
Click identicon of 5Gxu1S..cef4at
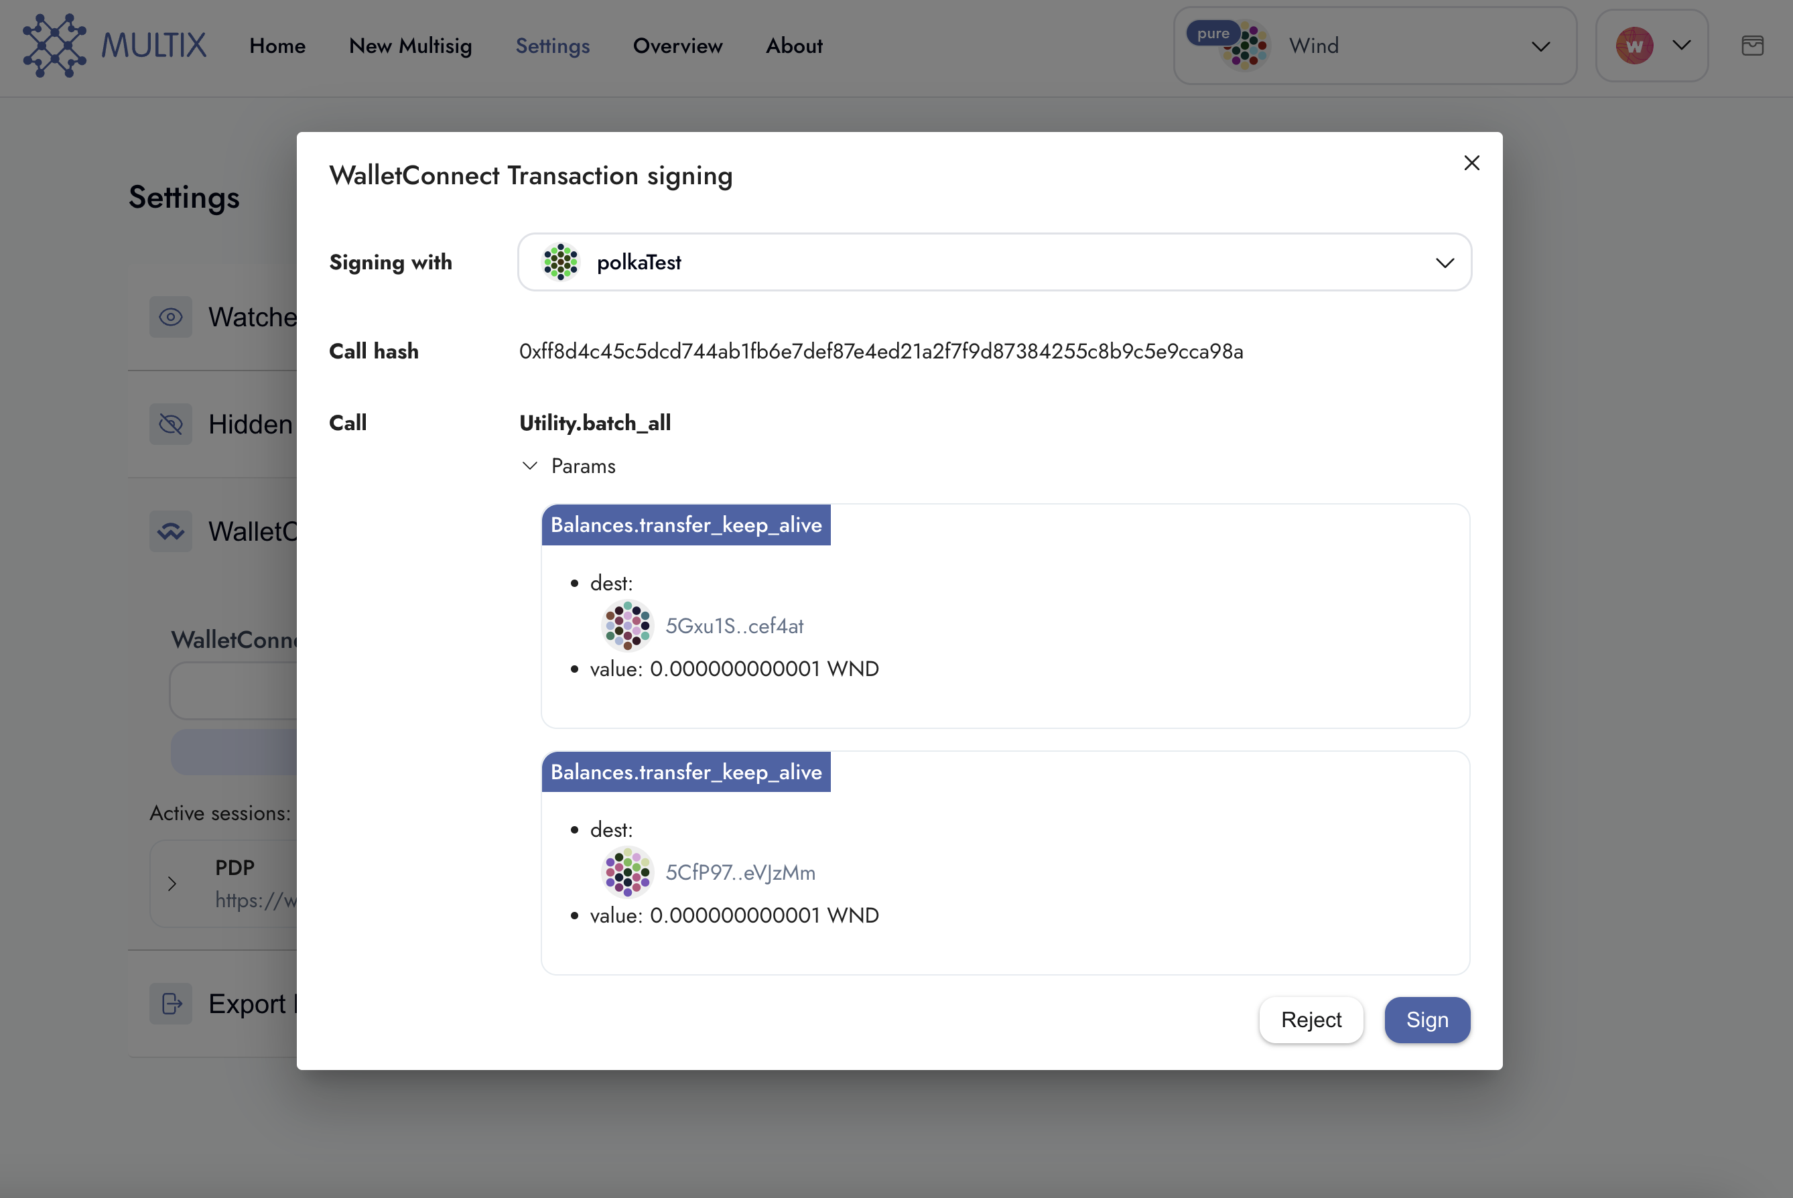click(x=627, y=626)
